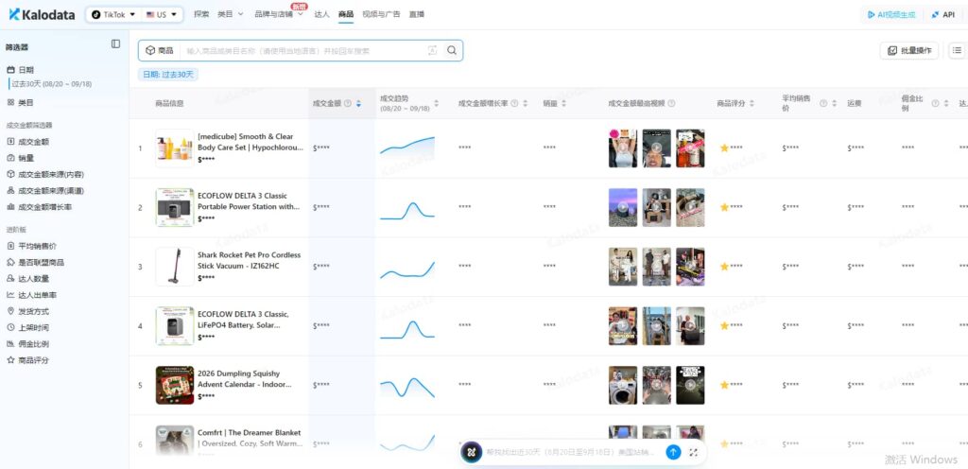This screenshot has width=968, height=469.
Task: Sort by 平均销售价 column arrows
Action: click(835, 103)
